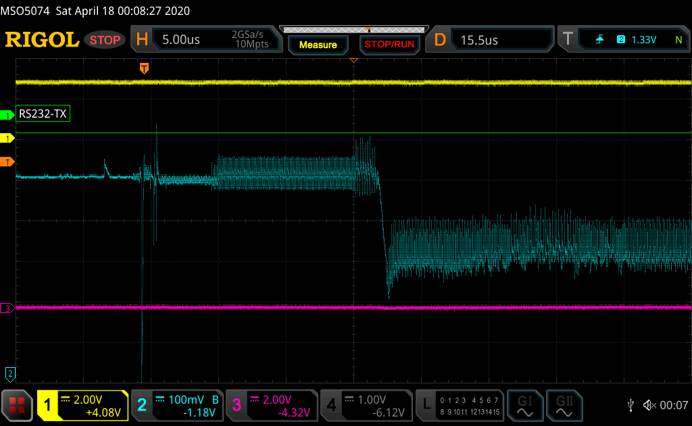Open trigger settings showing 1.33V

(x=622, y=40)
